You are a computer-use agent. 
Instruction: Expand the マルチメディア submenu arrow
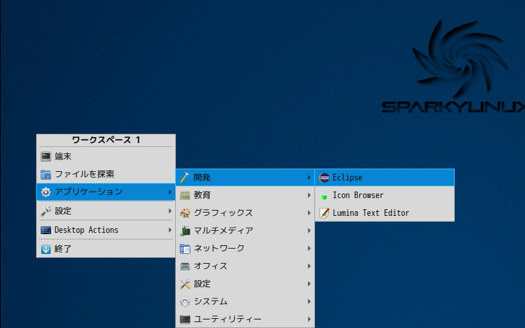point(309,231)
